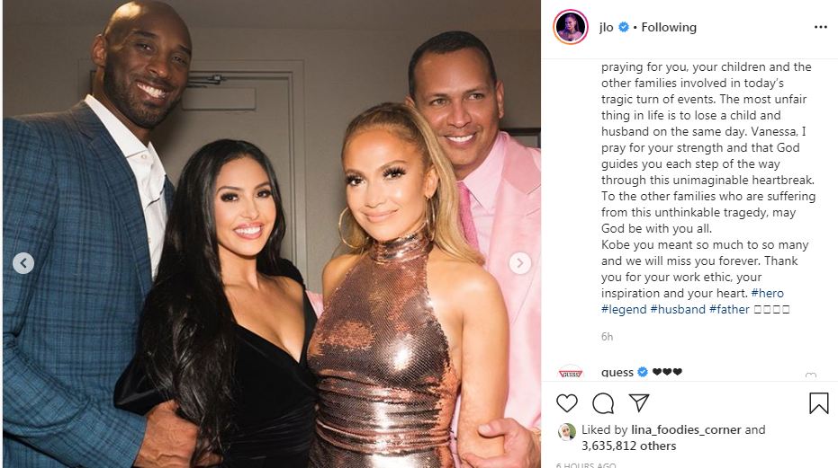The height and width of the screenshot is (468, 838).
Task: Open jlo profile picture
Action: pos(571,27)
